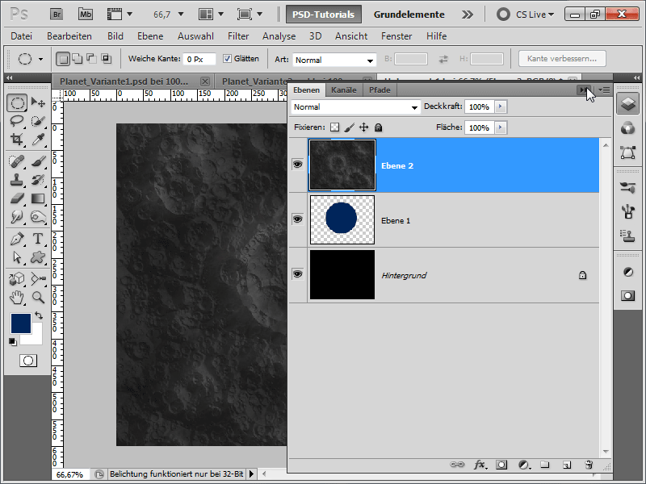
Task: Select the Eyedropper tool
Action: (x=38, y=140)
